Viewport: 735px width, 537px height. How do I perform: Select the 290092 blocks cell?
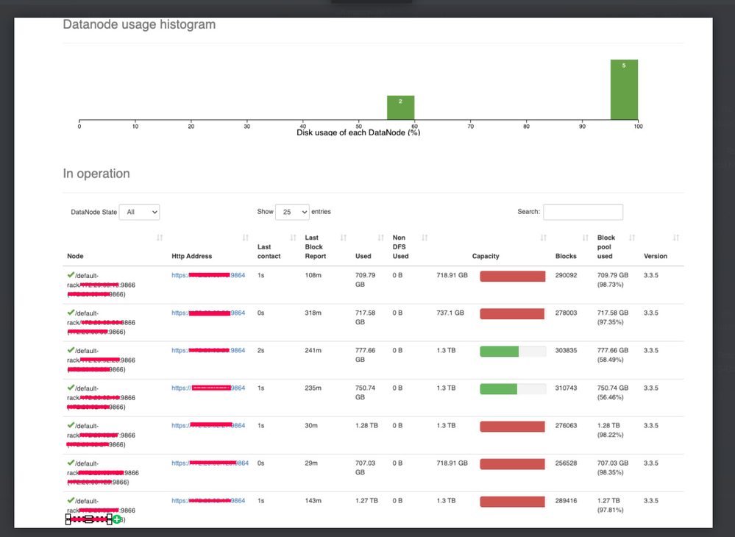click(567, 276)
